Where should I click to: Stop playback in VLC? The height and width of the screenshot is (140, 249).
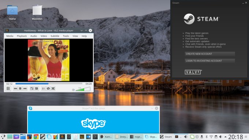pos(20,89)
